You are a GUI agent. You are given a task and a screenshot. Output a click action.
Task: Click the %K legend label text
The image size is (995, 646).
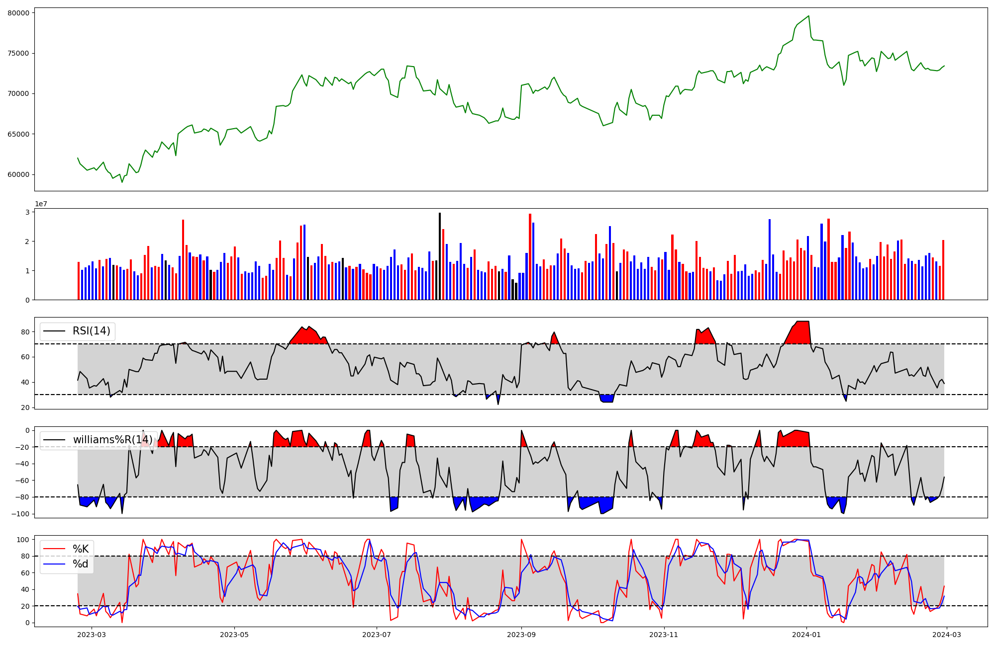point(81,549)
